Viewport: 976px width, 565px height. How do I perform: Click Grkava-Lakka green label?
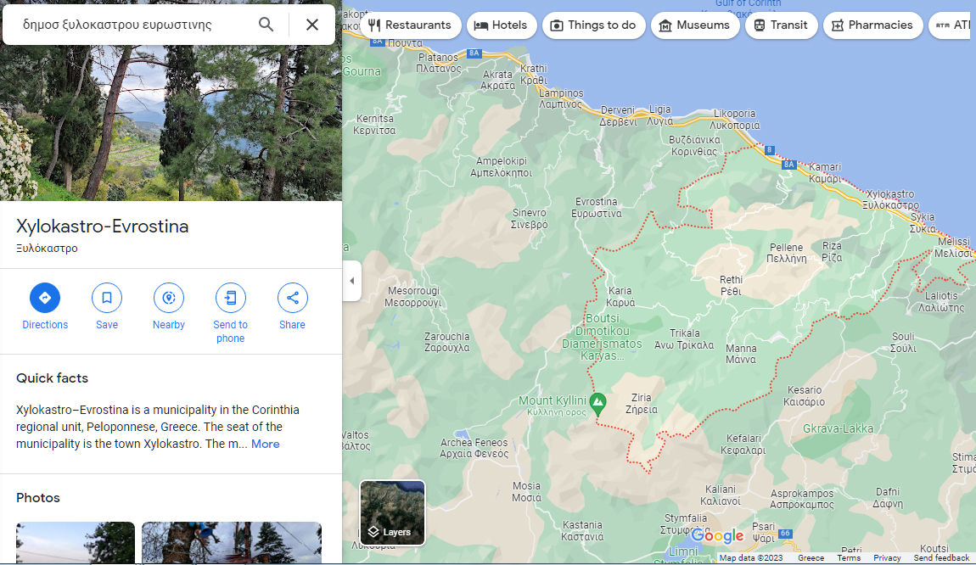coord(838,428)
